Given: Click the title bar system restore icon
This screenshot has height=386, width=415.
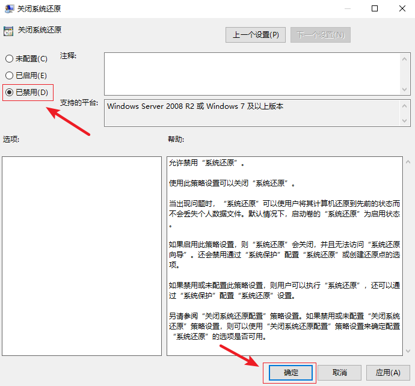Looking at the screenshot, I should pyautogui.click(x=8, y=9).
